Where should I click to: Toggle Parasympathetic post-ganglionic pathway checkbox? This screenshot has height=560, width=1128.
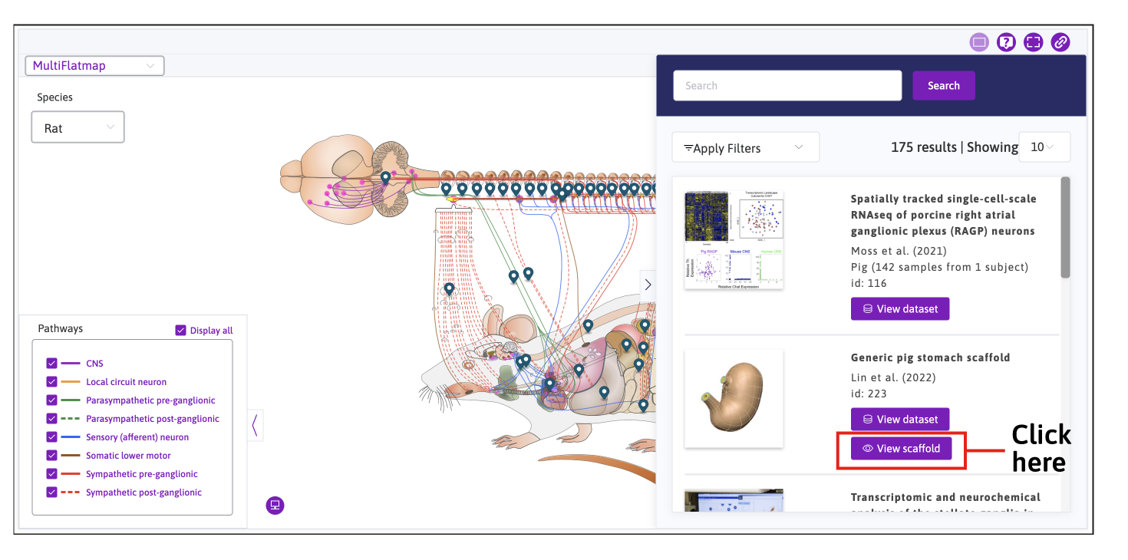pyautogui.click(x=51, y=419)
